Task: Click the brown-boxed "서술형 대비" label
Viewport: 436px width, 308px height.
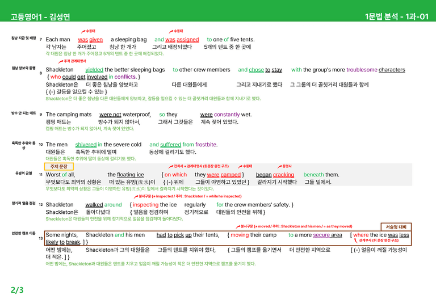Action: pyautogui.click(x=396, y=227)
